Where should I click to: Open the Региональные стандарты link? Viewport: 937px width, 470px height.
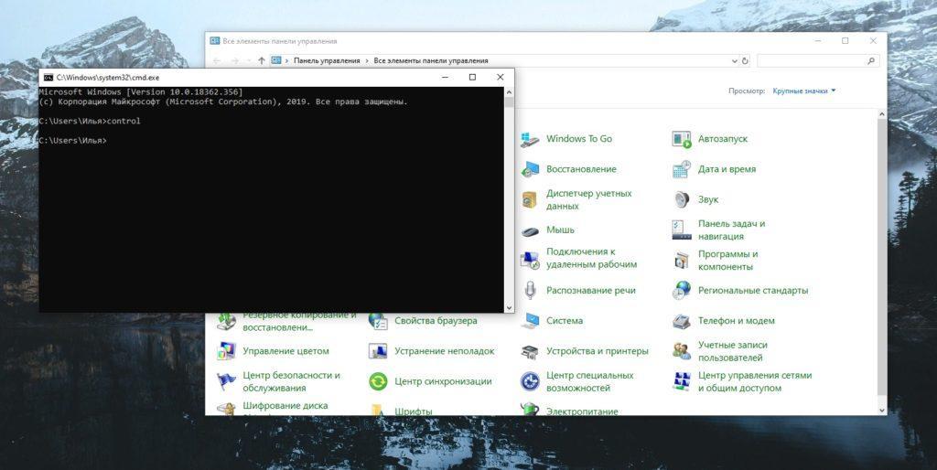click(752, 291)
